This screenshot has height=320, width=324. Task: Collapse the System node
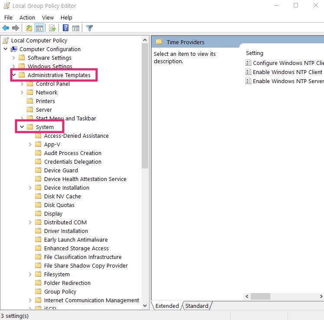(22, 126)
